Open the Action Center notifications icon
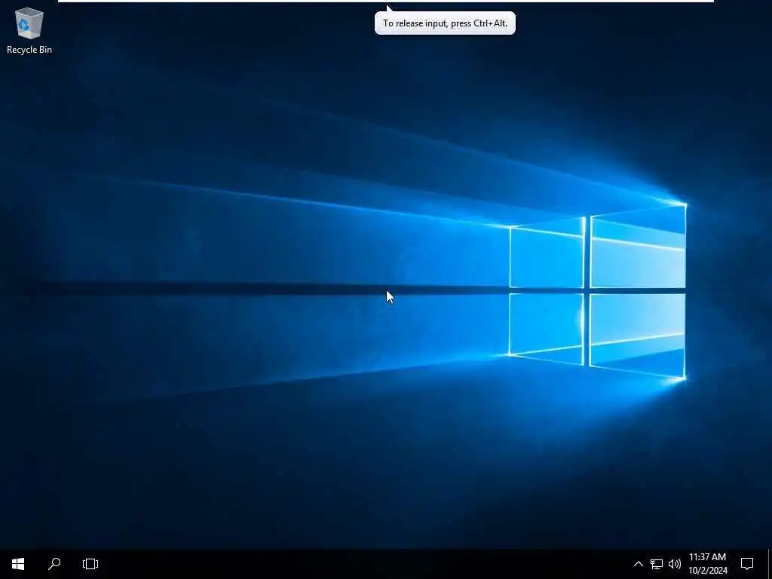772x579 pixels. pos(747,564)
